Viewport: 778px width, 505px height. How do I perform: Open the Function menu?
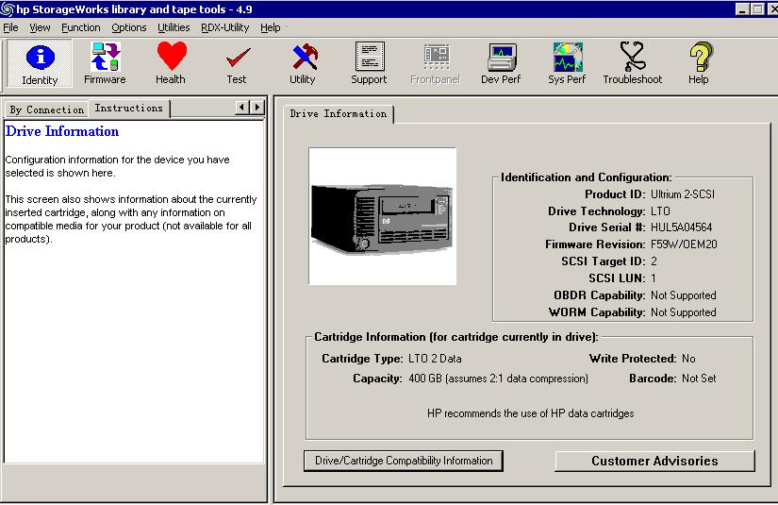(81, 27)
